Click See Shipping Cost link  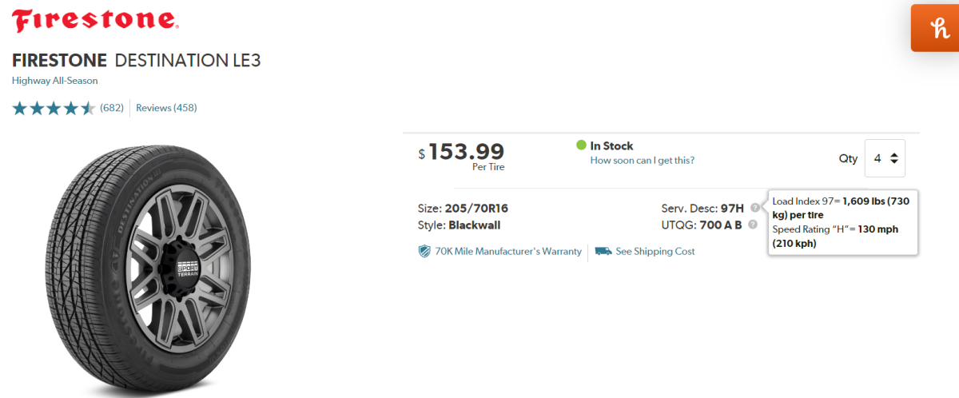coord(655,251)
